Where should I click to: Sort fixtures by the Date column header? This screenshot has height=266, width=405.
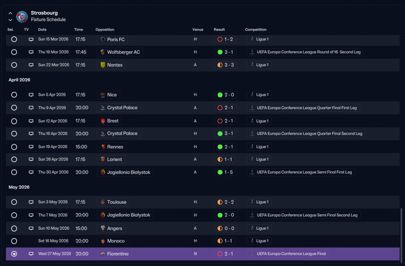pyautogui.click(x=42, y=29)
